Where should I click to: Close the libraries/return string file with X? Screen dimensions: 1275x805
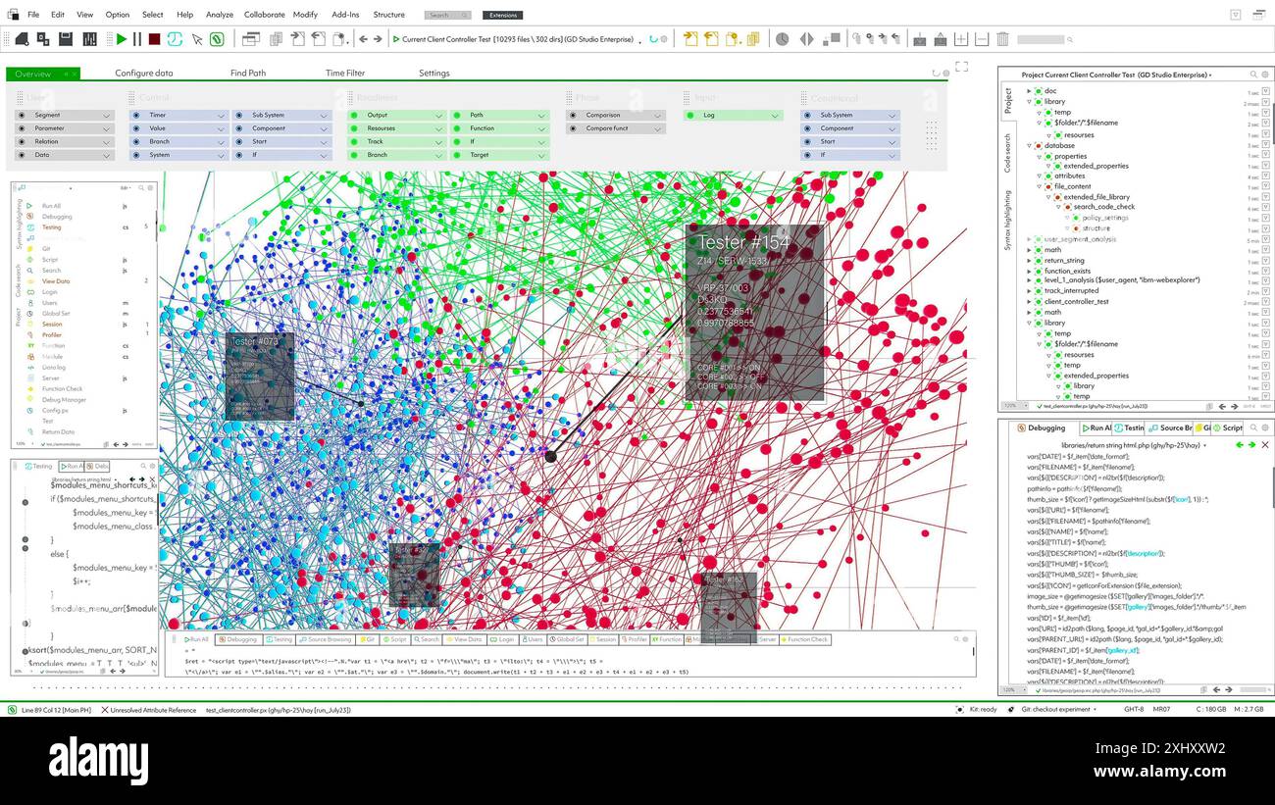point(1264,445)
